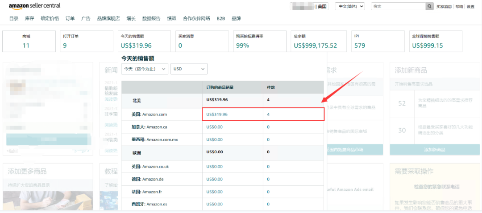Open the 打开订单 summary card
The height and width of the screenshot is (213, 482).
coord(86,41)
